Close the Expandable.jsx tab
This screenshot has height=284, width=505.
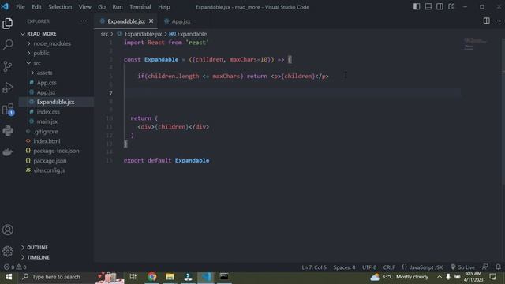[151, 21]
